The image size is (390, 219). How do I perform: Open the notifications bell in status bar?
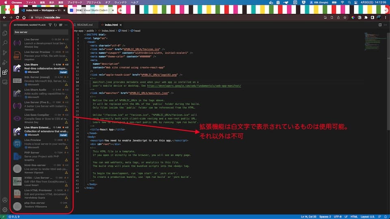[x=385, y=217]
